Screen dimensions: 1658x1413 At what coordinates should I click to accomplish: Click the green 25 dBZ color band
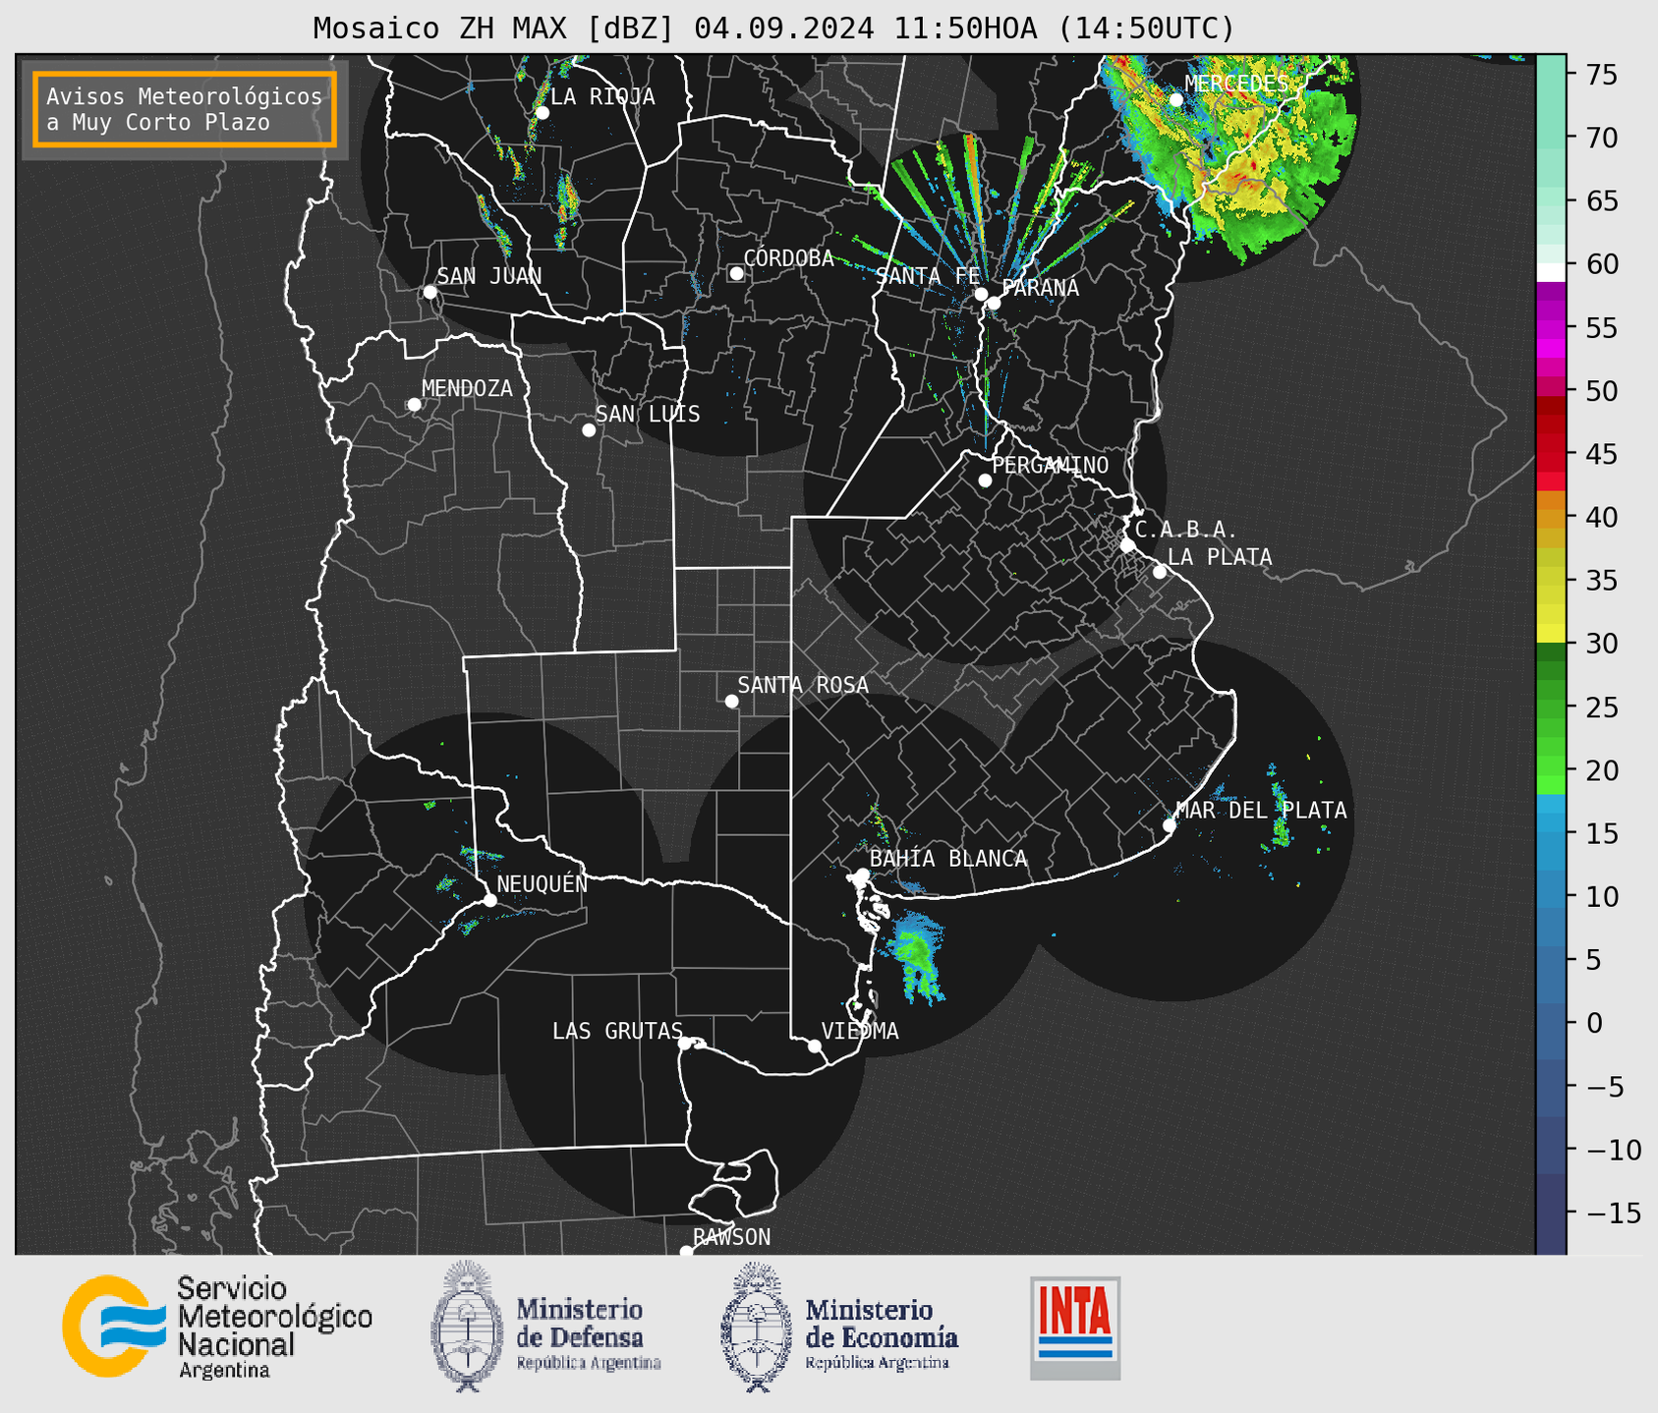tap(1551, 706)
